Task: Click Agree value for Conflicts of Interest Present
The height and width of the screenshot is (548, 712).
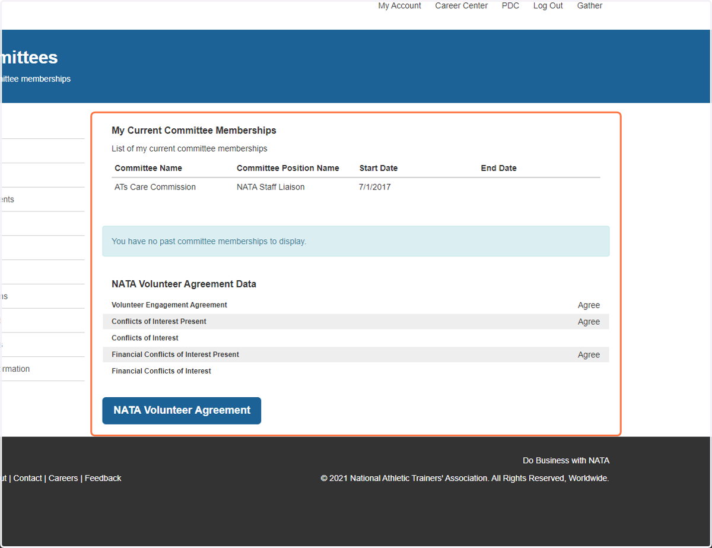Action: (x=589, y=322)
